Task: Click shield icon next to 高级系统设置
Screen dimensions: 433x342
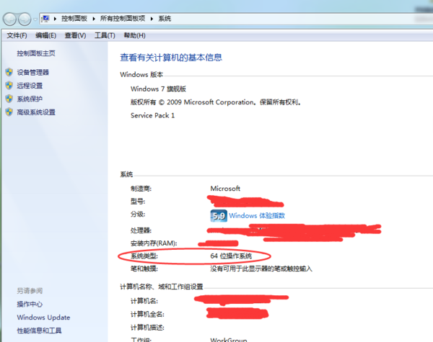Action: point(9,112)
